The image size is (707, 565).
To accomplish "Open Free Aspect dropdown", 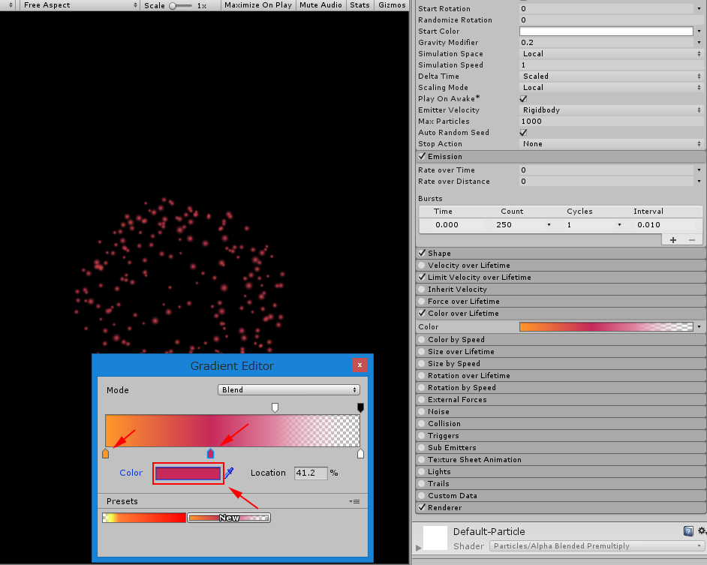I will point(79,5).
